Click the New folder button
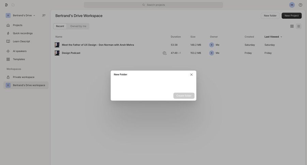Image resolution: width=307 pixels, height=165 pixels. [x=270, y=16]
